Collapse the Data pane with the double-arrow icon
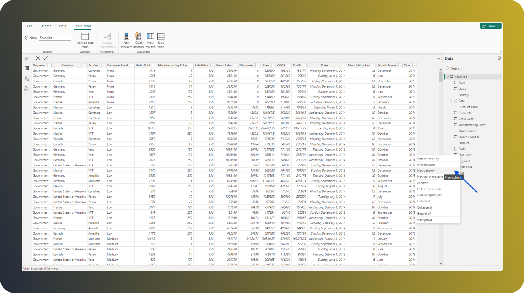 point(499,58)
